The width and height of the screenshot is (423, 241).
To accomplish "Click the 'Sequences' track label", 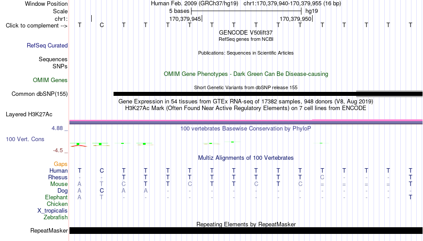I will (53, 59).
